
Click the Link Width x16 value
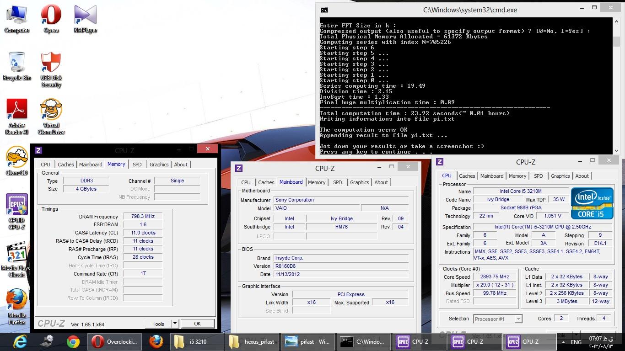pos(311,302)
